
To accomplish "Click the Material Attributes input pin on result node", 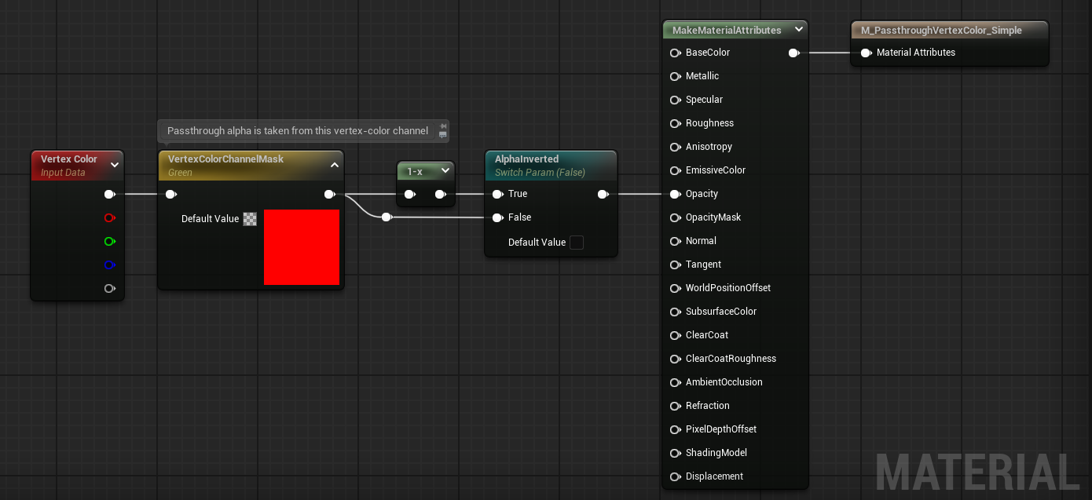I will tap(866, 53).
